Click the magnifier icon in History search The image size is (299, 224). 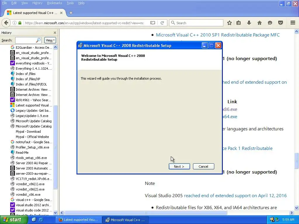click(x=38, y=40)
